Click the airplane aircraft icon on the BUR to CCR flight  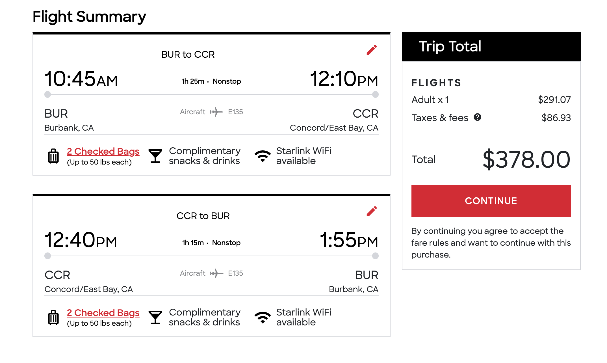(216, 112)
